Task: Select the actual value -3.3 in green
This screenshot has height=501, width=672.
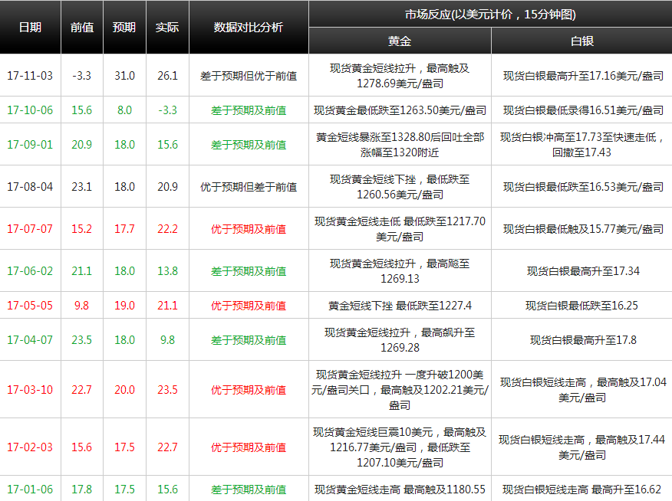Action: click(x=167, y=110)
